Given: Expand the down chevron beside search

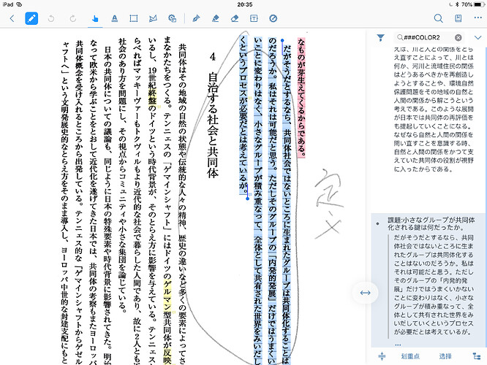Looking at the screenshot, I should click(x=477, y=37).
